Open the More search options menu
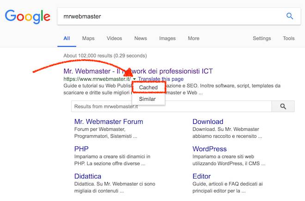The height and width of the screenshot is (201, 305). coord(194,38)
